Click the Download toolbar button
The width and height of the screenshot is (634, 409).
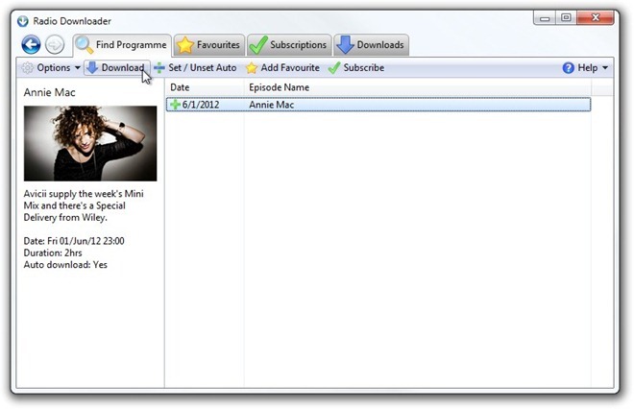[117, 68]
